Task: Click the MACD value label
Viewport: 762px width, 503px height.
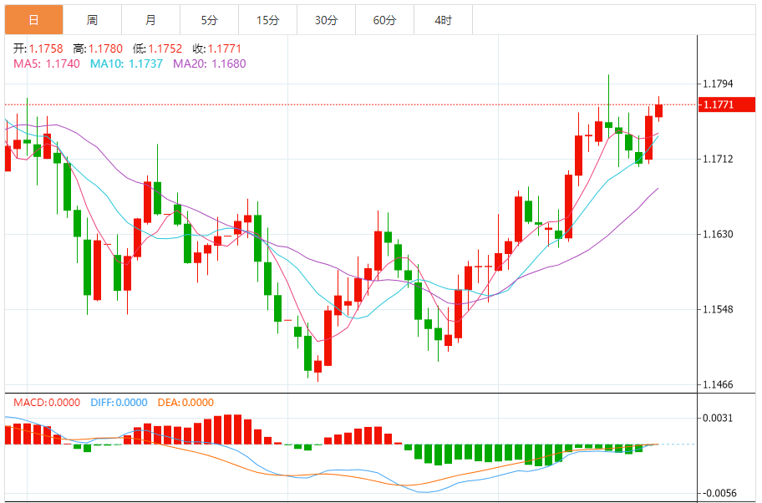Action: point(47,402)
